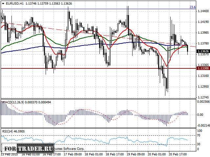Click the MACD 0.00 scale label

point(200,115)
